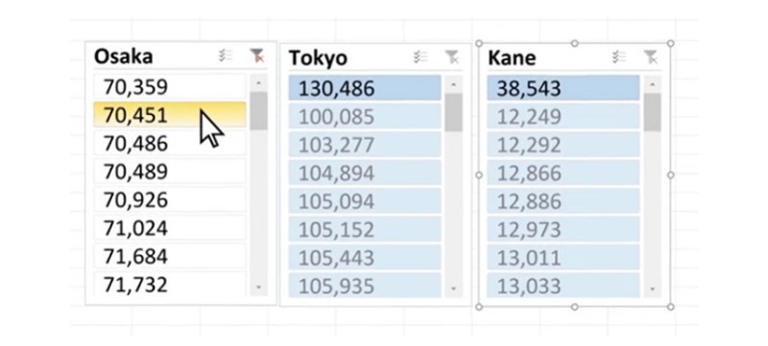Clear filter on Tokyo slicer

pyautogui.click(x=452, y=58)
